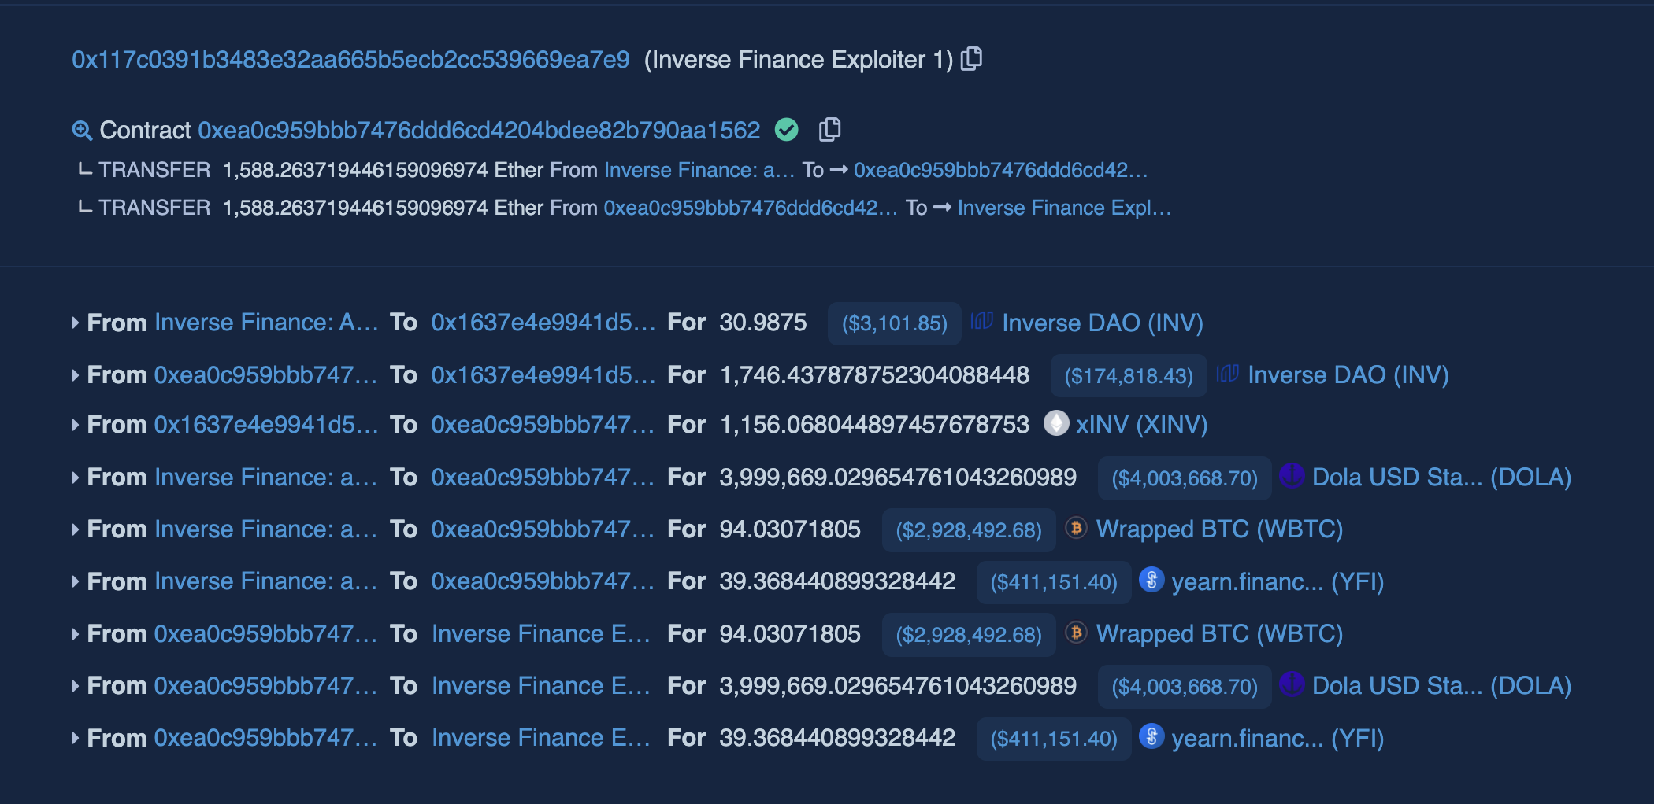Viewport: 1654px width, 804px height.
Task: Expand the 1,746.43 INV transfer row
Action: click(x=75, y=375)
